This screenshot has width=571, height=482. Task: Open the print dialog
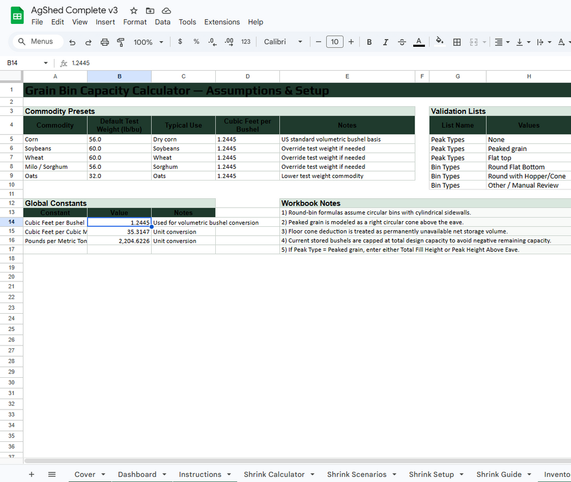pyautogui.click(x=104, y=42)
